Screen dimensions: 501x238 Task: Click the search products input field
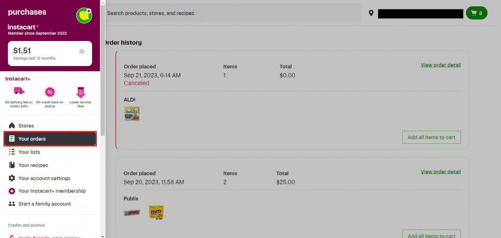click(232, 13)
